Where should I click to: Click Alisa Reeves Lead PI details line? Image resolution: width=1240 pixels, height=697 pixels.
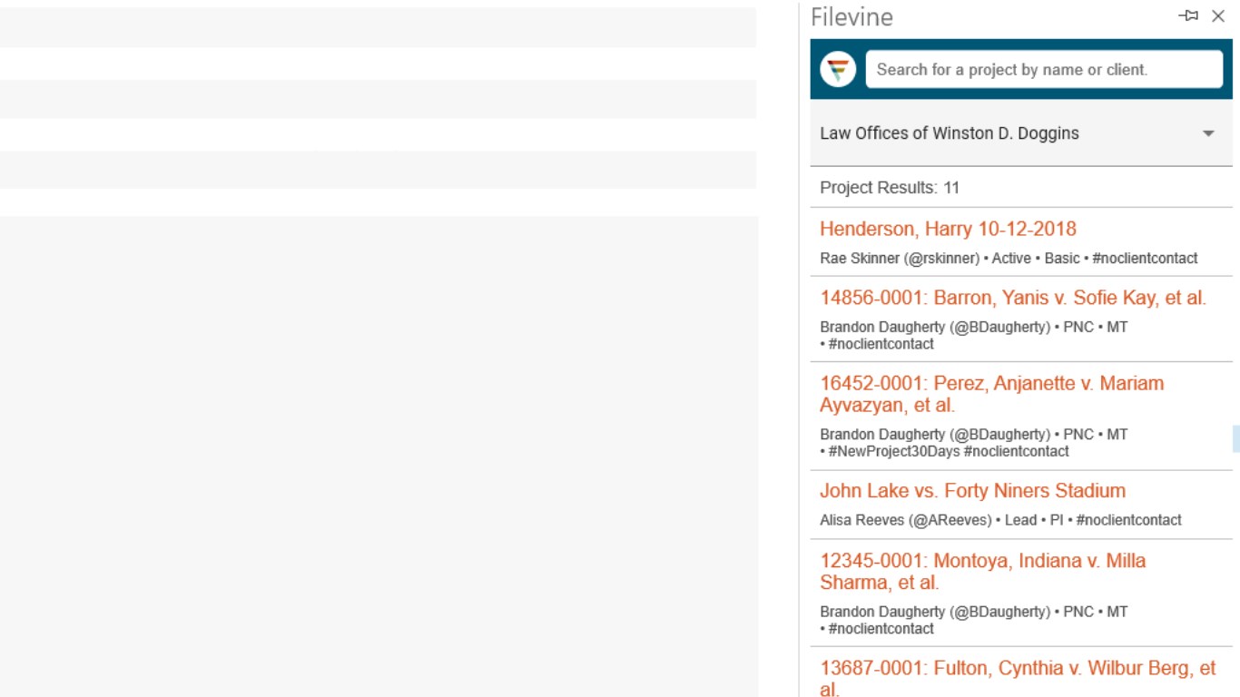click(x=1000, y=520)
